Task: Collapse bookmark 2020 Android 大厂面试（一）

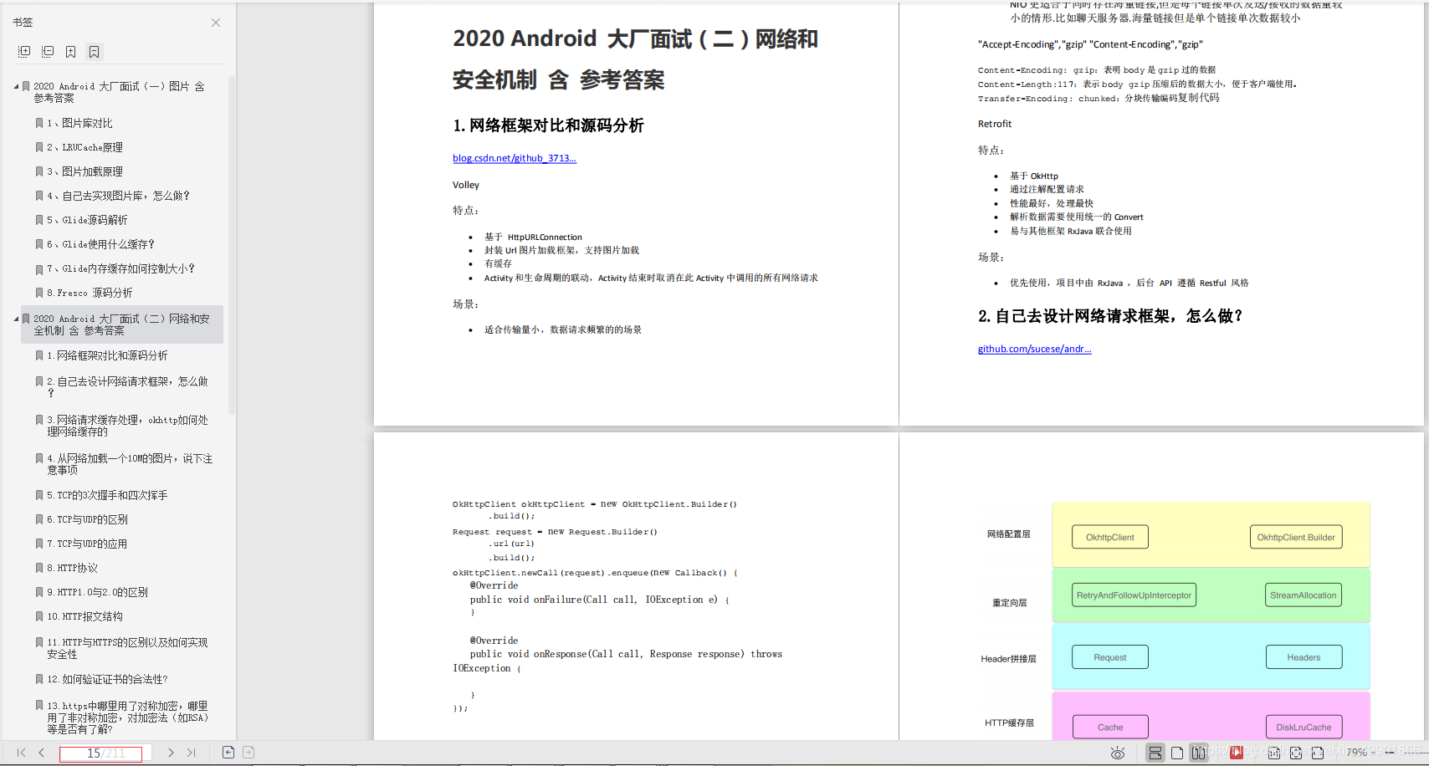Action: [x=14, y=85]
